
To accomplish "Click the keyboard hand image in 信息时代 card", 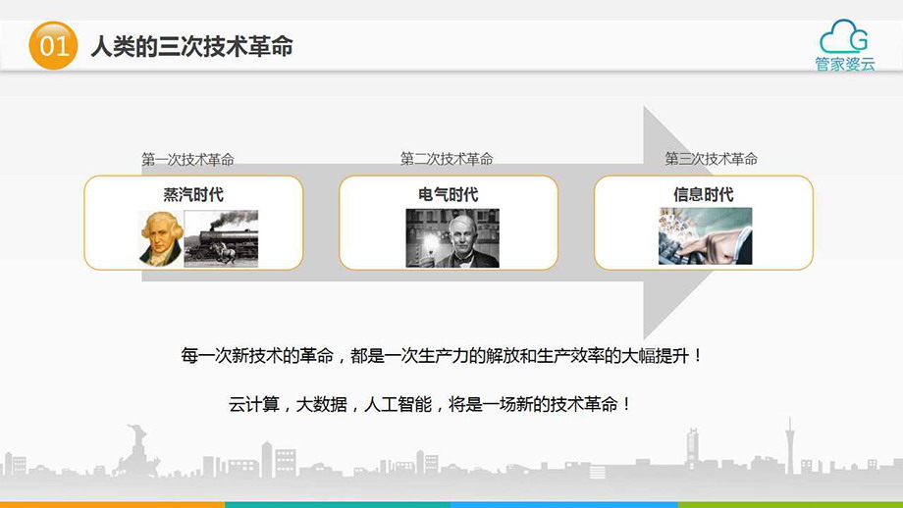I will point(706,236).
